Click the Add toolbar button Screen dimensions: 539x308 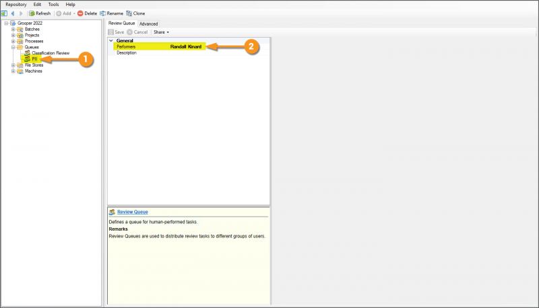[x=63, y=13]
